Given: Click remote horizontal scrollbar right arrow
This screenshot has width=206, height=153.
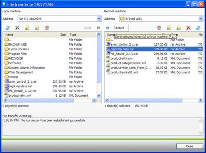Looking at the screenshot, I should (200, 100).
